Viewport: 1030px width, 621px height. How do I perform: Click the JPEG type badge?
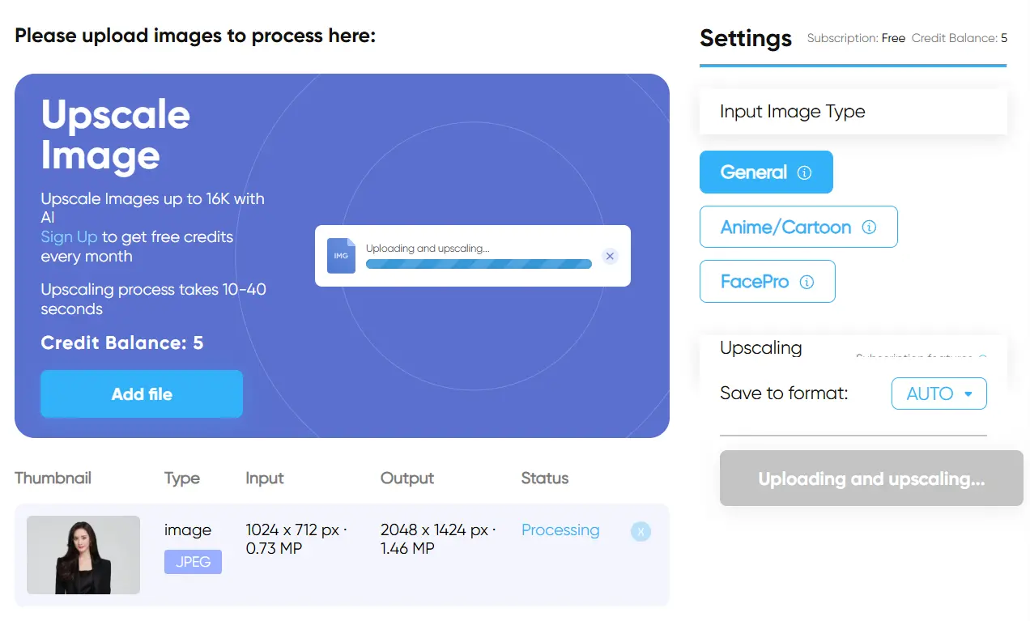click(193, 561)
